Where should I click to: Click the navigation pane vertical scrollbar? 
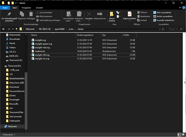26,101
